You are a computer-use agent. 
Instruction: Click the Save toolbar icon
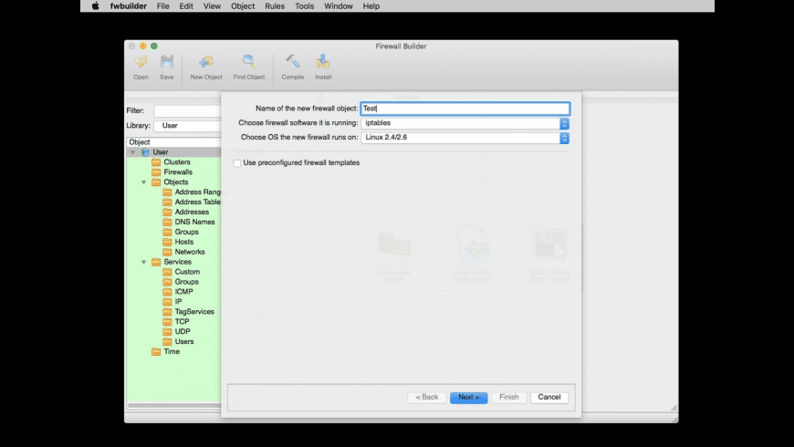pos(167,62)
